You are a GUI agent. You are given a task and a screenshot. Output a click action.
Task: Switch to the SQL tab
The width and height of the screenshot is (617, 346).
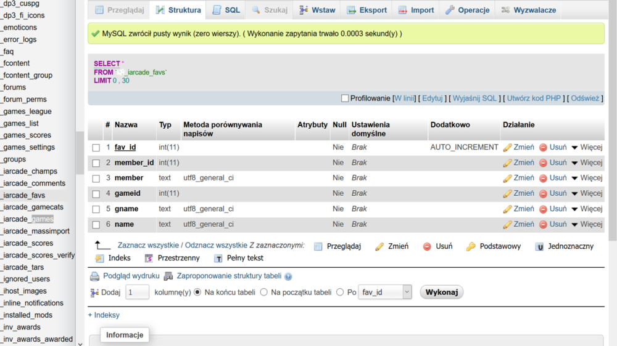pyautogui.click(x=226, y=10)
